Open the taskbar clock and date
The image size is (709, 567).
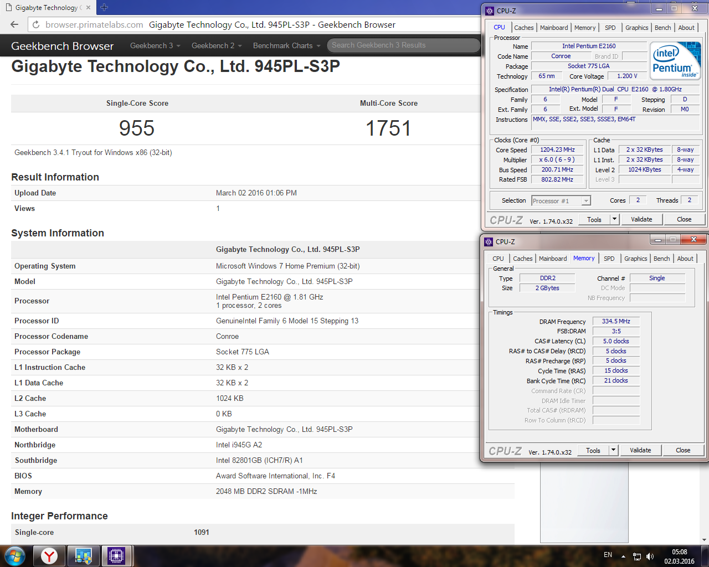[x=680, y=556]
